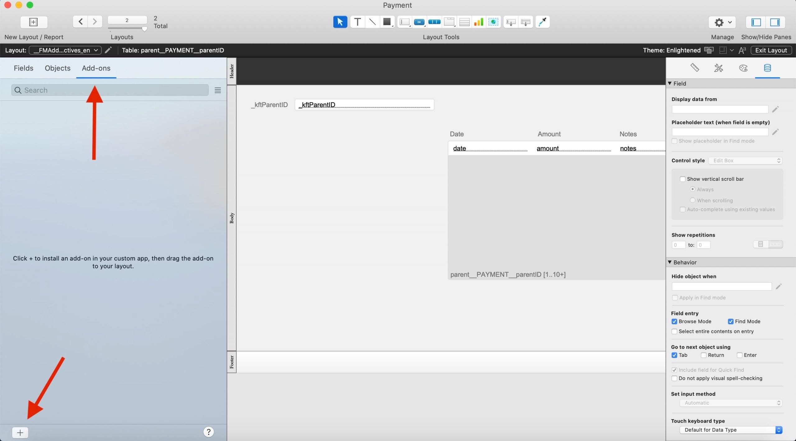Select the Field/Control tool
Viewport: 796px width, 441px height.
(404, 22)
